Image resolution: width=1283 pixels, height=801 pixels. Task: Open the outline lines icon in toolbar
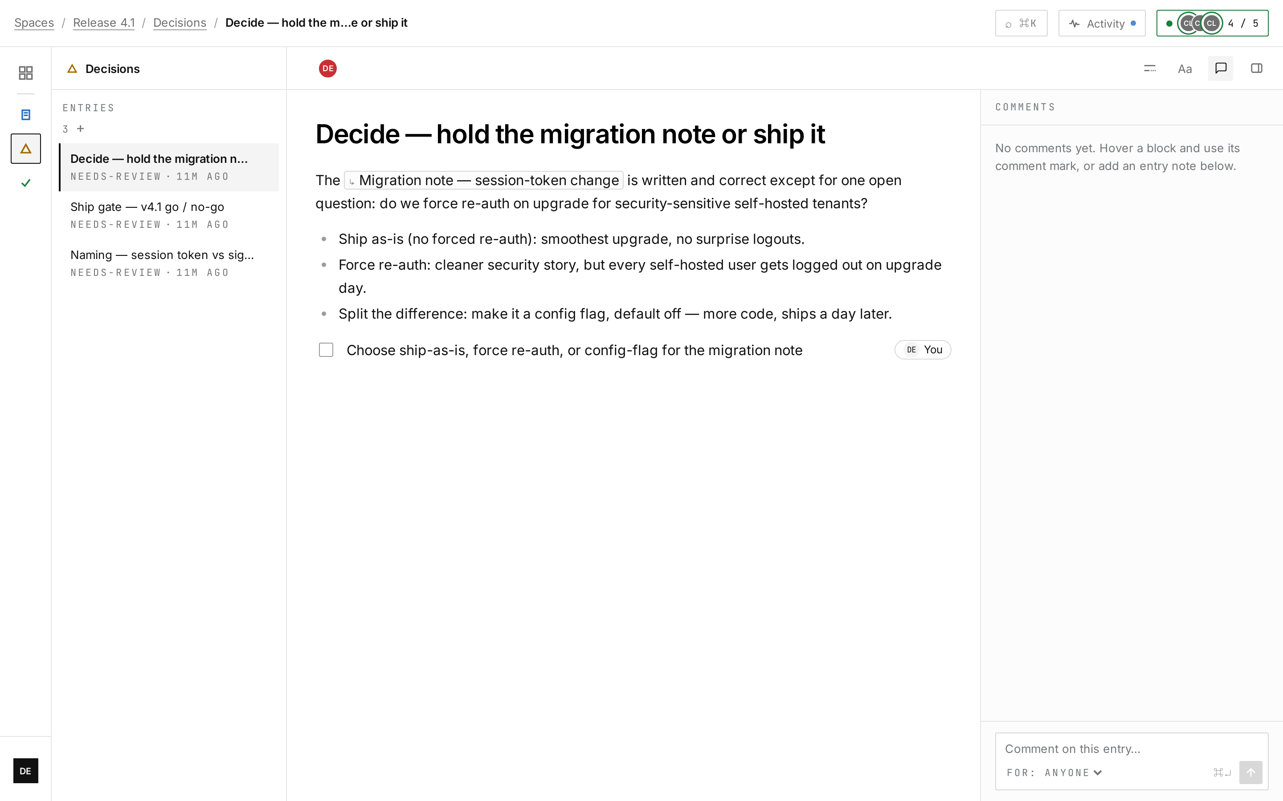[x=1150, y=69]
